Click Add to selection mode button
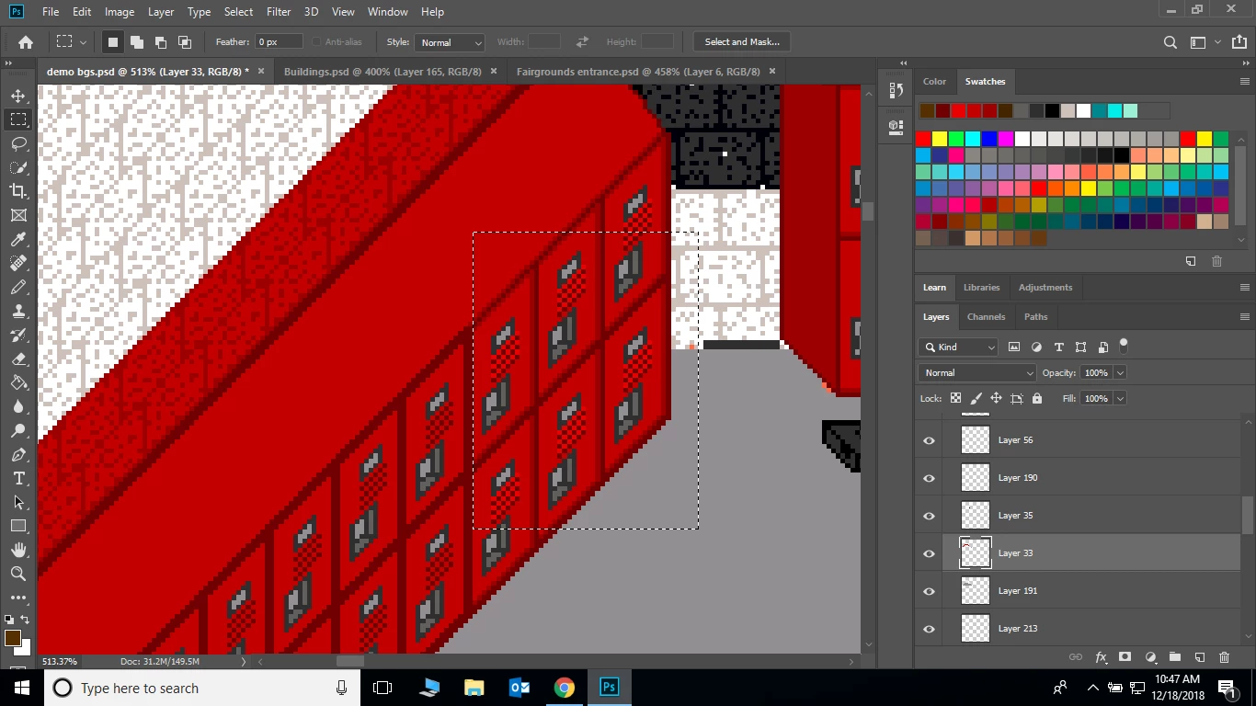The width and height of the screenshot is (1256, 706). [136, 42]
